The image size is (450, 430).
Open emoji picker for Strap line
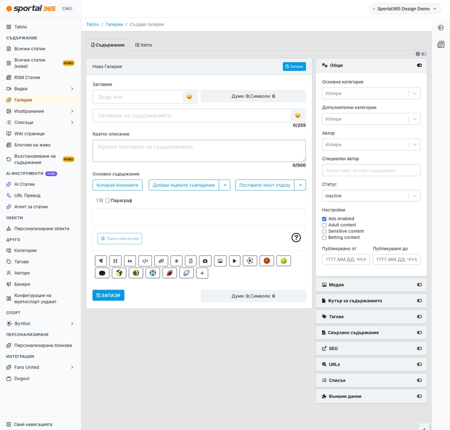189,96
